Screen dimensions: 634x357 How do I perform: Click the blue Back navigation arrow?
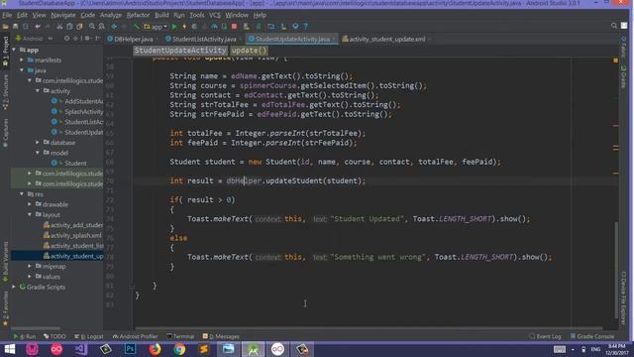pyautogui.click(x=114, y=27)
